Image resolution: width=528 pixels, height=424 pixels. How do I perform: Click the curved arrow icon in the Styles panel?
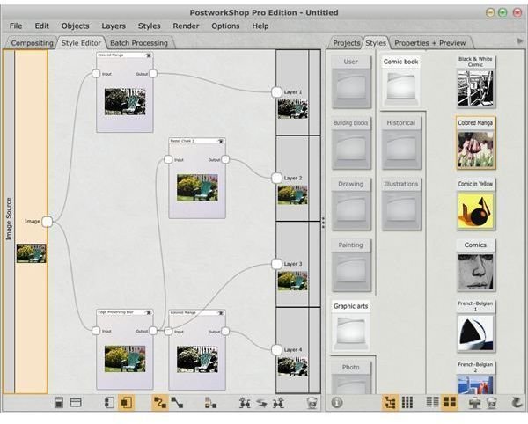(x=517, y=402)
